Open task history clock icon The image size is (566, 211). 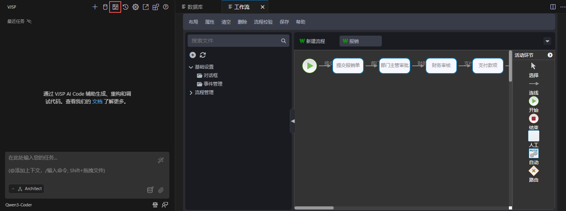point(125,7)
